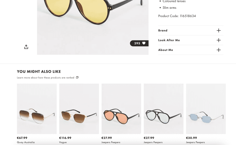Click the new-window icon beside ranking info
Image resolution: width=236 pixels, height=145 pixels.
(77, 77)
